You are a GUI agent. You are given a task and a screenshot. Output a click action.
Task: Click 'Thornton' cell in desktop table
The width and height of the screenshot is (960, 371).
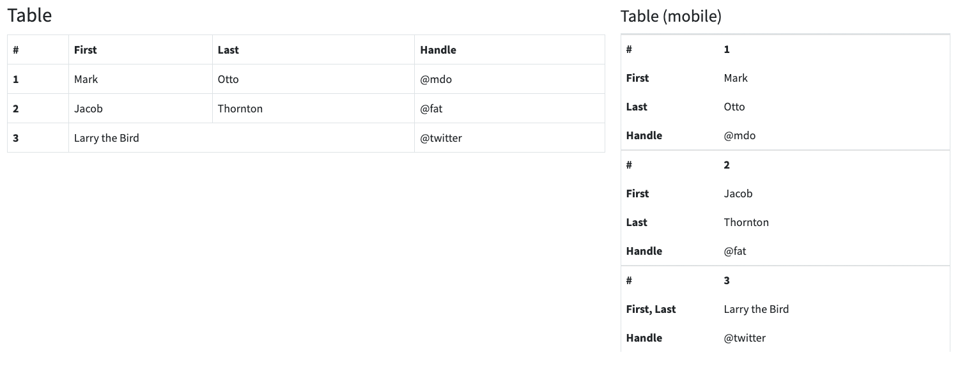[x=313, y=109]
